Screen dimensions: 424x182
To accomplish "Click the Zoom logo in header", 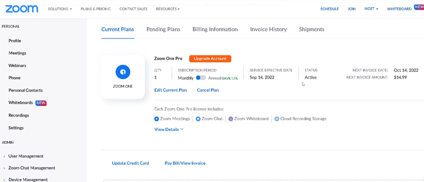I will pyautogui.click(x=22, y=9).
